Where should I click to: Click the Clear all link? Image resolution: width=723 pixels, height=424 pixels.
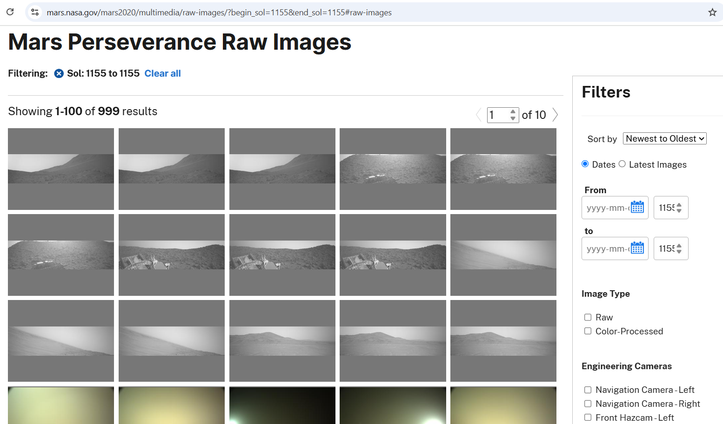(162, 73)
